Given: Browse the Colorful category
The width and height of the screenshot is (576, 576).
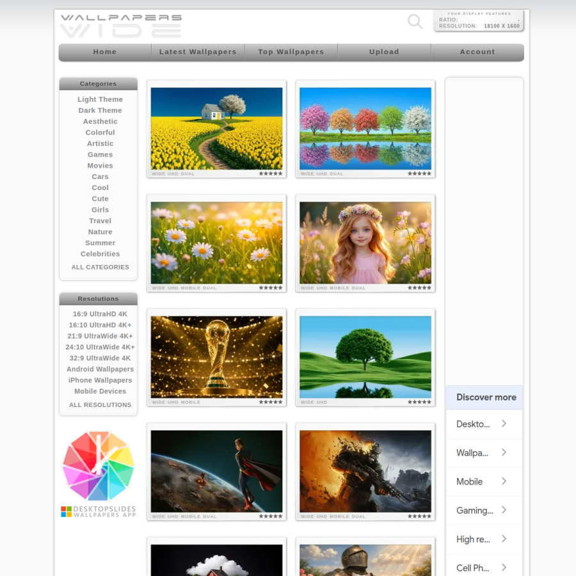Looking at the screenshot, I should (100, 132).
